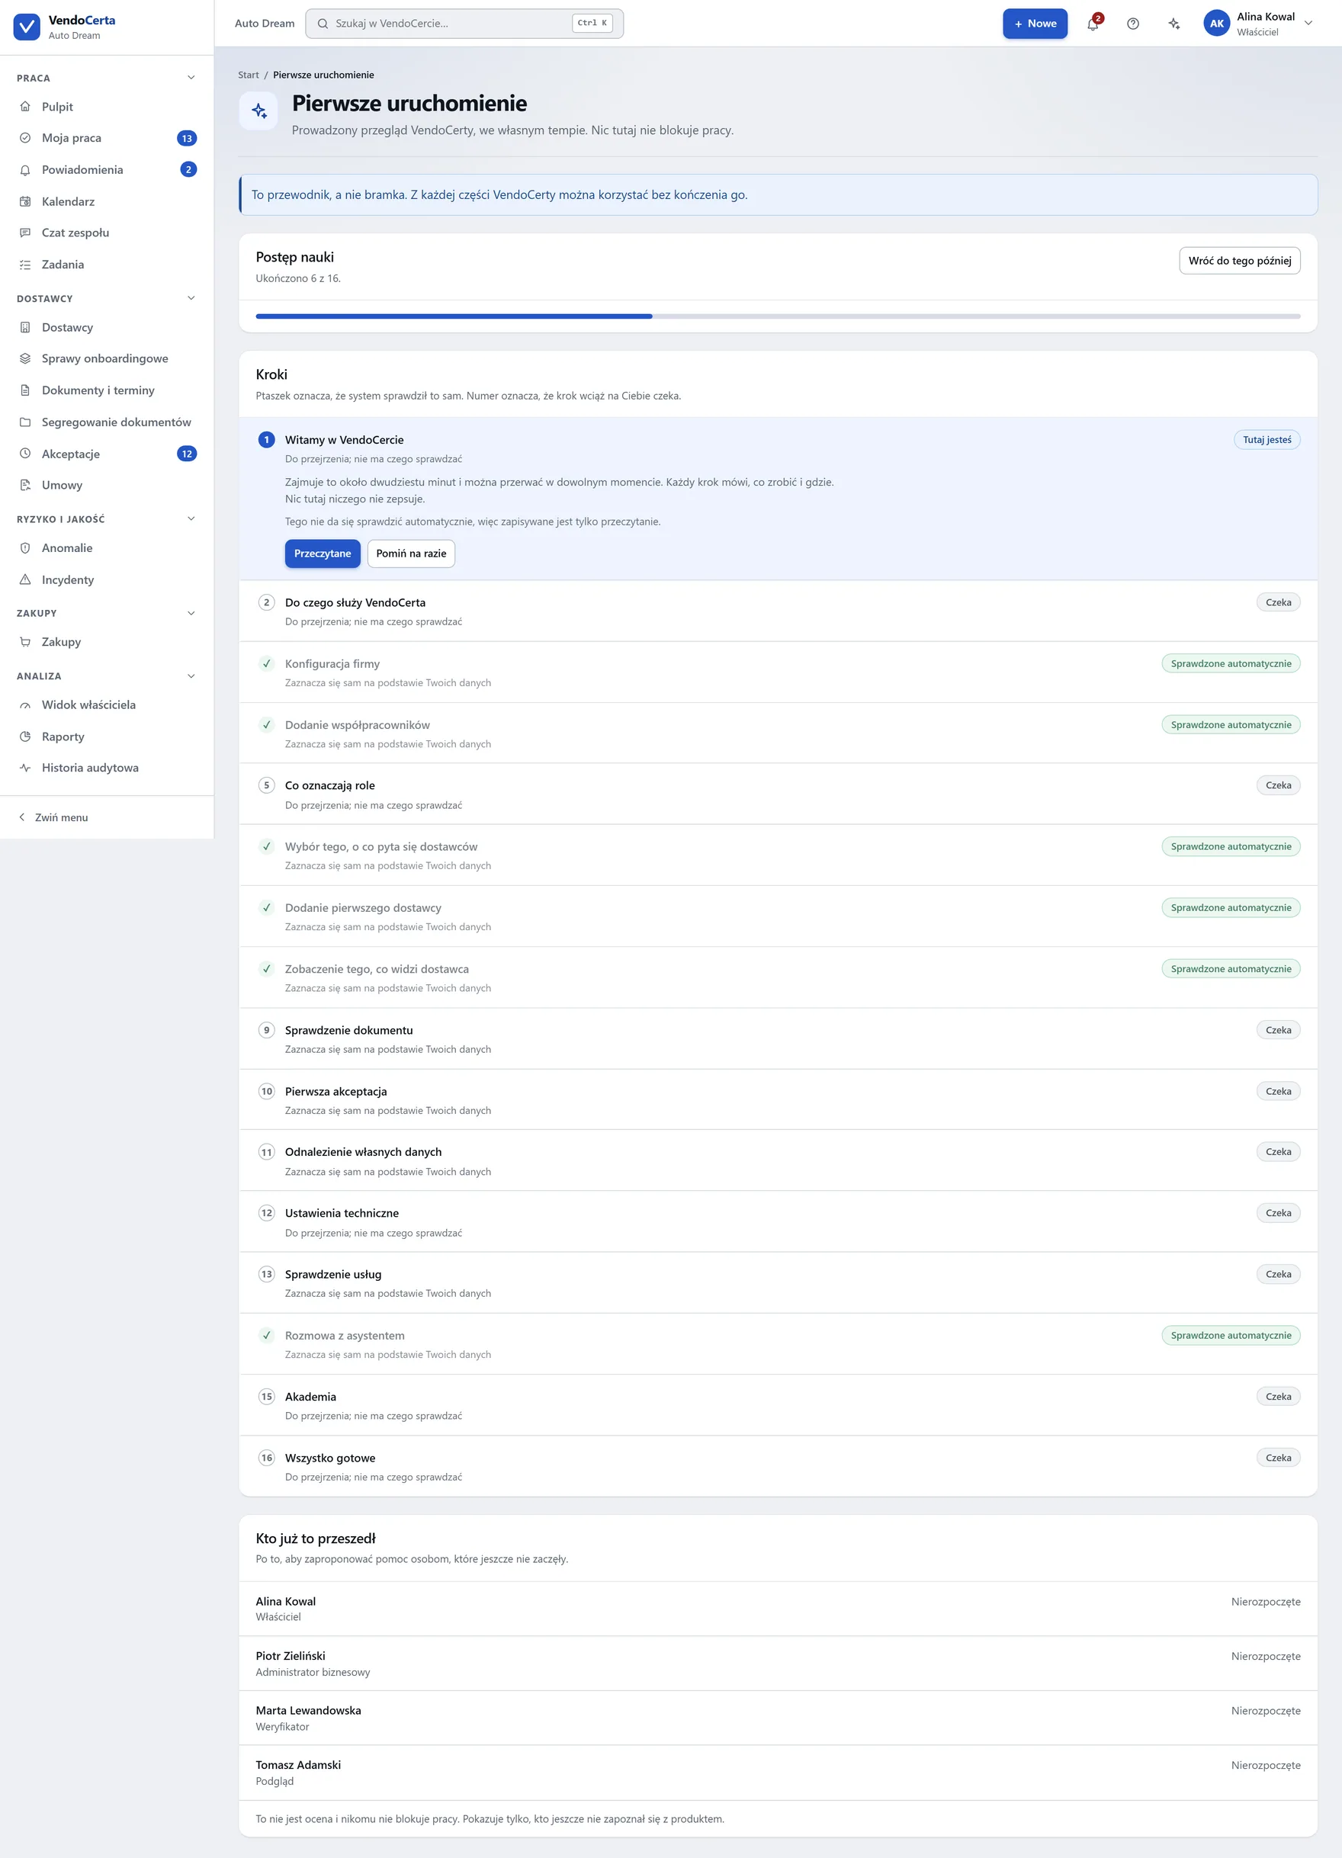The image size is (1342, 1858).
Task: Open Raporty menu item
Action: click(x=107, y=736)
